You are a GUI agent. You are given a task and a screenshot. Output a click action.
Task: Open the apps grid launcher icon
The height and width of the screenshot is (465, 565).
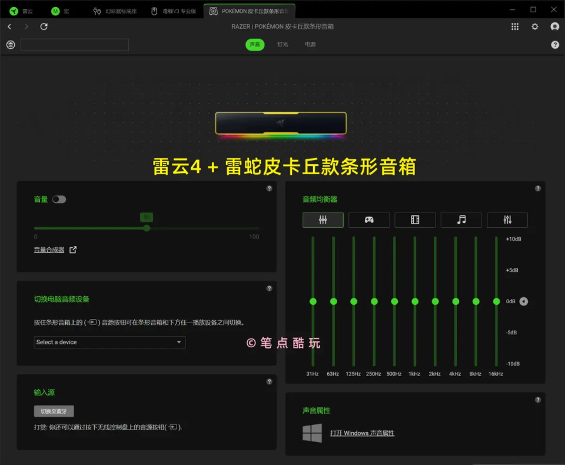coord(515,26)
